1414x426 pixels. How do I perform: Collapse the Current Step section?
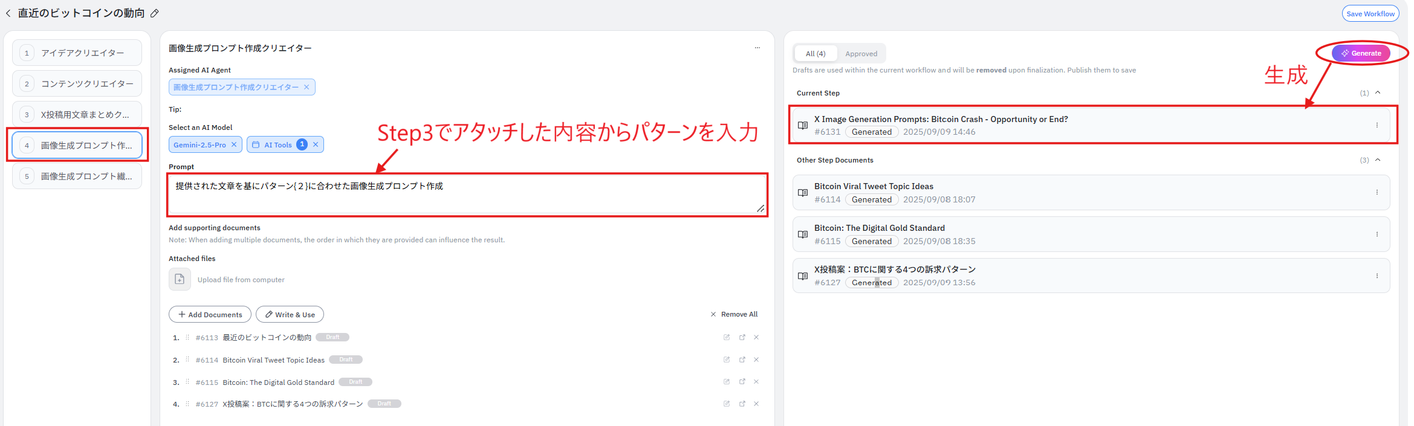(x=1378, y=92)
